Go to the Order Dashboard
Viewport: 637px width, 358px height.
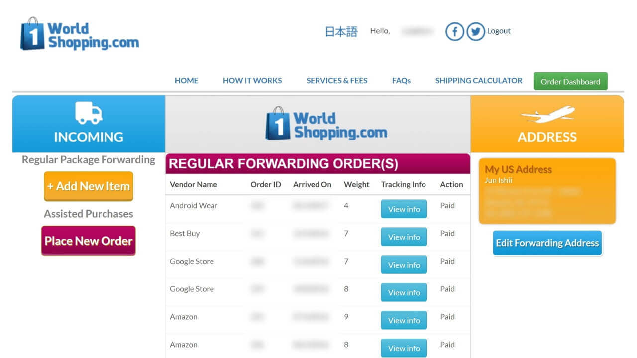coord(570,81)
